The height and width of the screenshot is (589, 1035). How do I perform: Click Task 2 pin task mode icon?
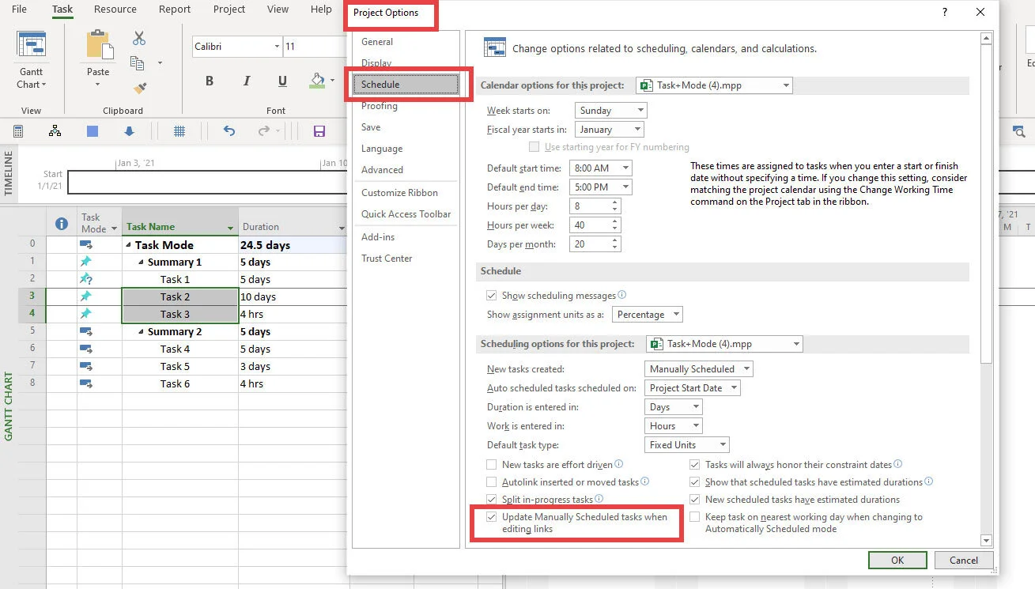click(x=86, y=296)
